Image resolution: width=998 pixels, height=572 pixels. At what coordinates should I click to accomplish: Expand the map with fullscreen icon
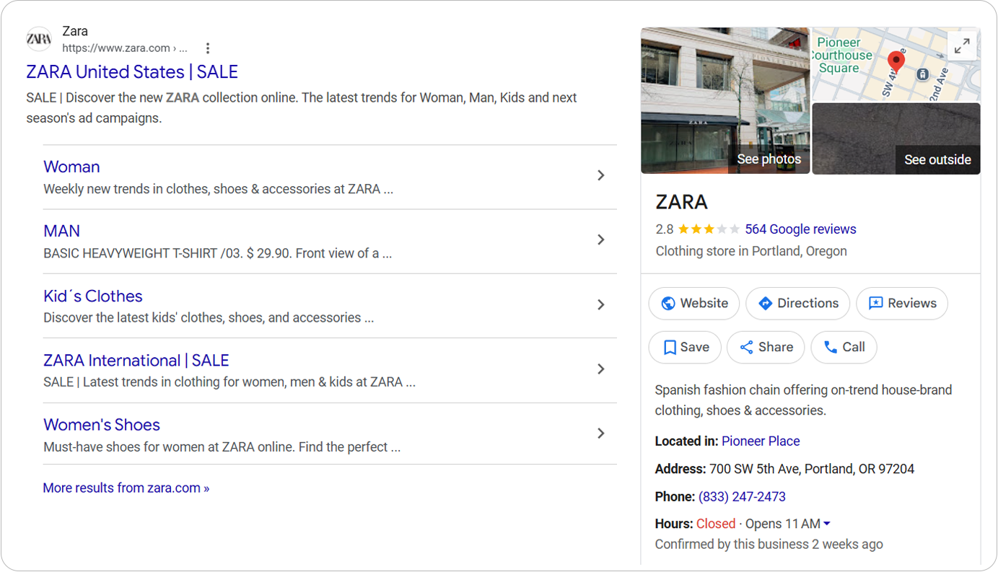click(x=962, y=46)
